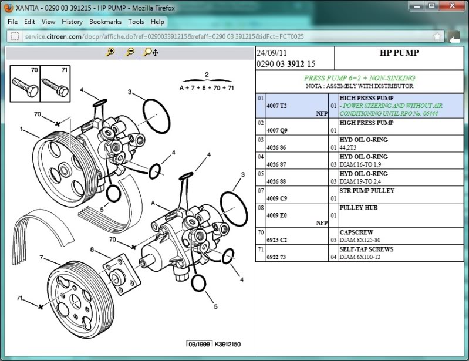The width and height of the screenshot is (469, 361).
Task: Click the 24/09/11 date text
Action: 272,53
